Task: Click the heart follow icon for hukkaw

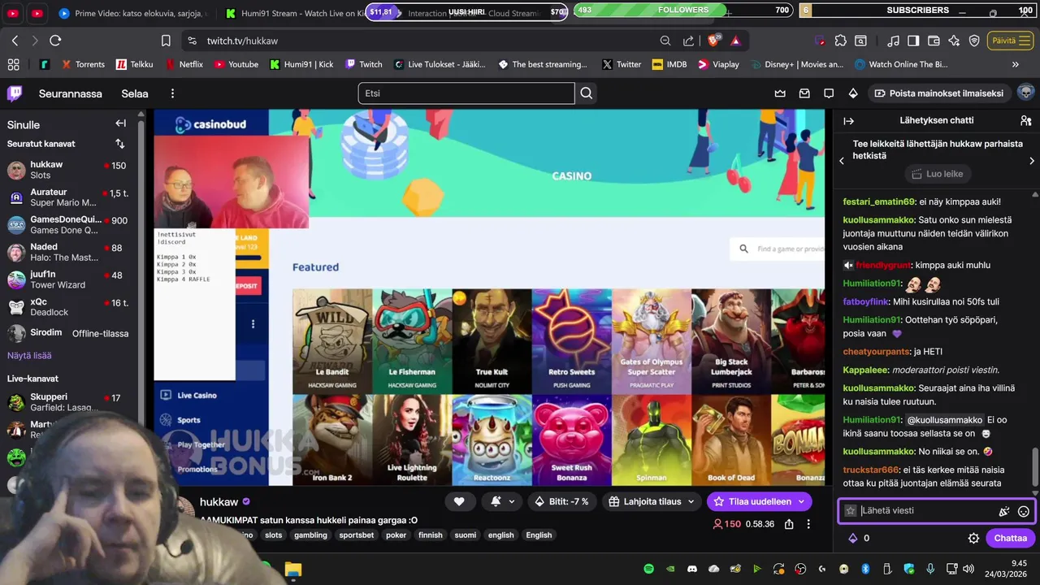Action: coord(459,501)
